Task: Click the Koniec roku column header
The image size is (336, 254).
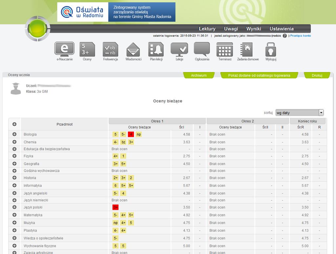Action: tap(307, 121)
